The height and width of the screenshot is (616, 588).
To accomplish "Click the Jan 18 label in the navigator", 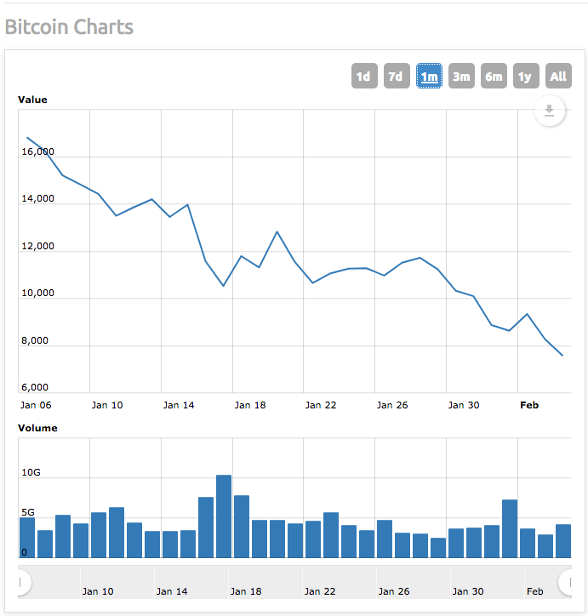I will [246, 591].
